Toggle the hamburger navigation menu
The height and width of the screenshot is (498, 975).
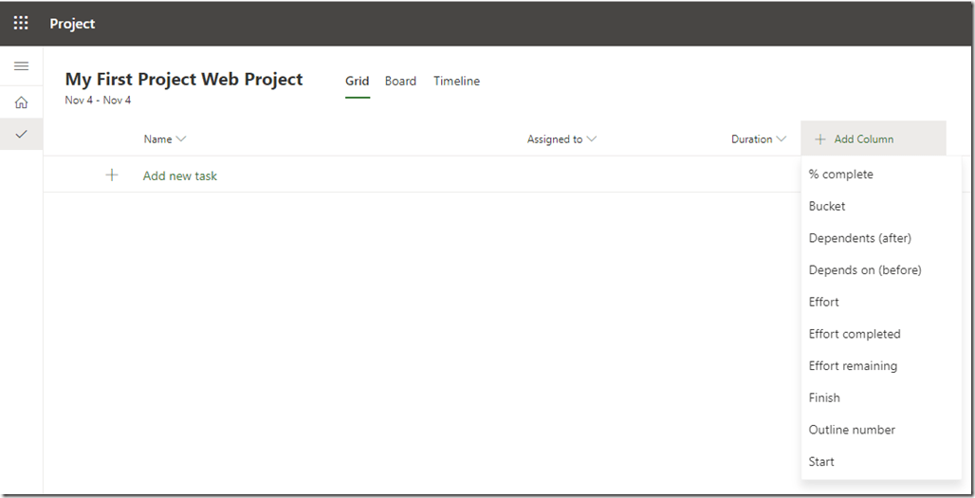click(21, 66)
